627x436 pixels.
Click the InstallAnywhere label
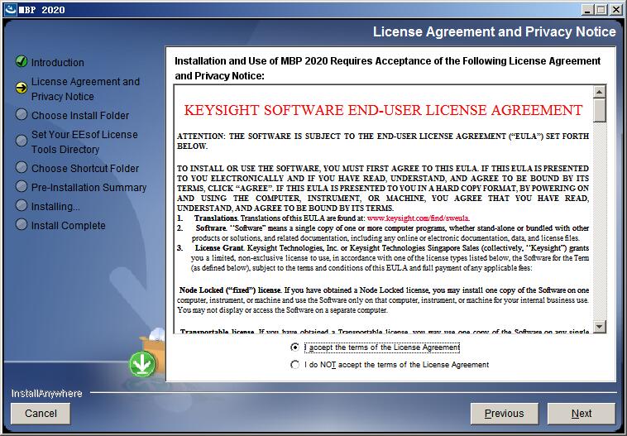coord(47,394)
